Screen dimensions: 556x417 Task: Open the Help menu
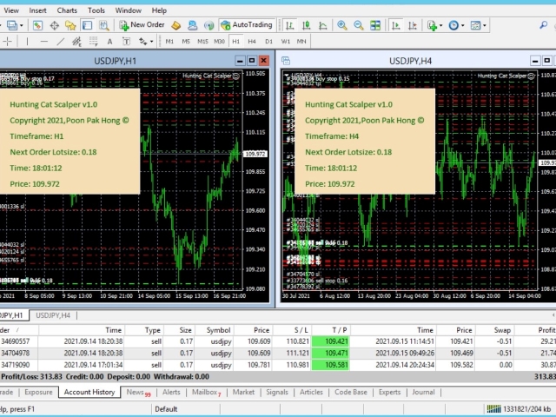159,10
